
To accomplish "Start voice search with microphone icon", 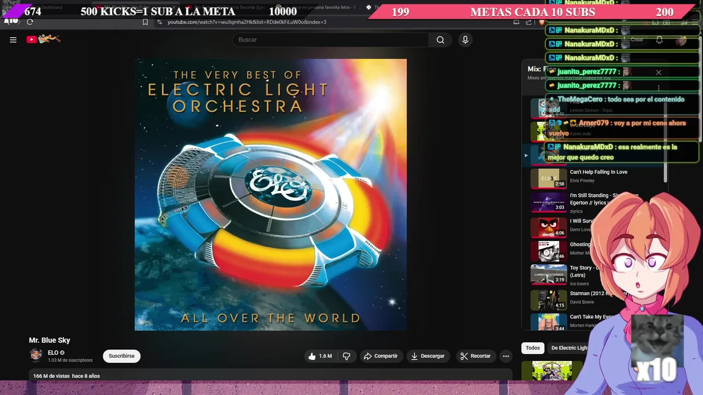I will (x=465, y=39).
